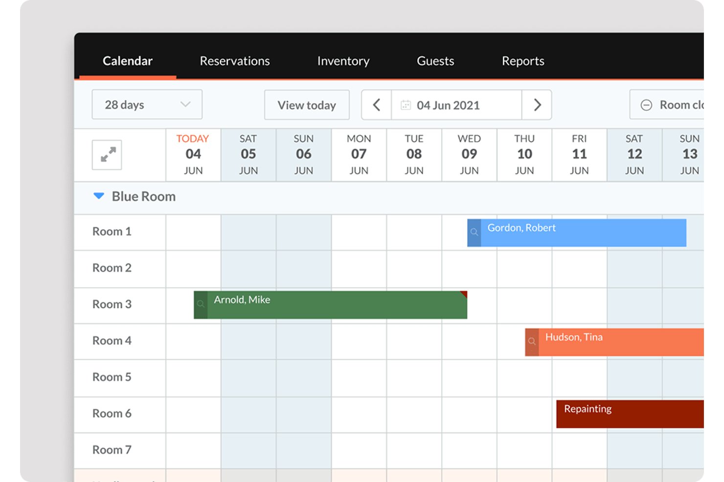Select the WED 09 JUN column header
This screenshot has height=482, width=724.
click(469, 155)
